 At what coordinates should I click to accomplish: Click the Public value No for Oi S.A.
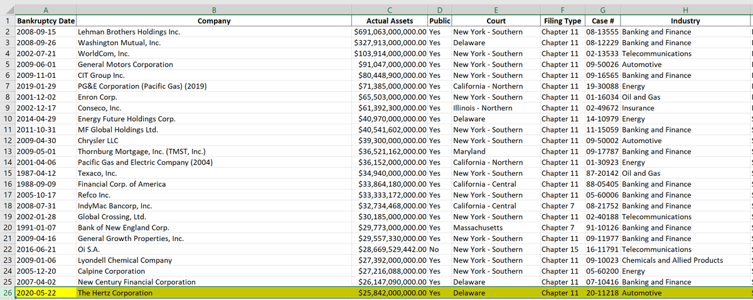coord(439,249)
